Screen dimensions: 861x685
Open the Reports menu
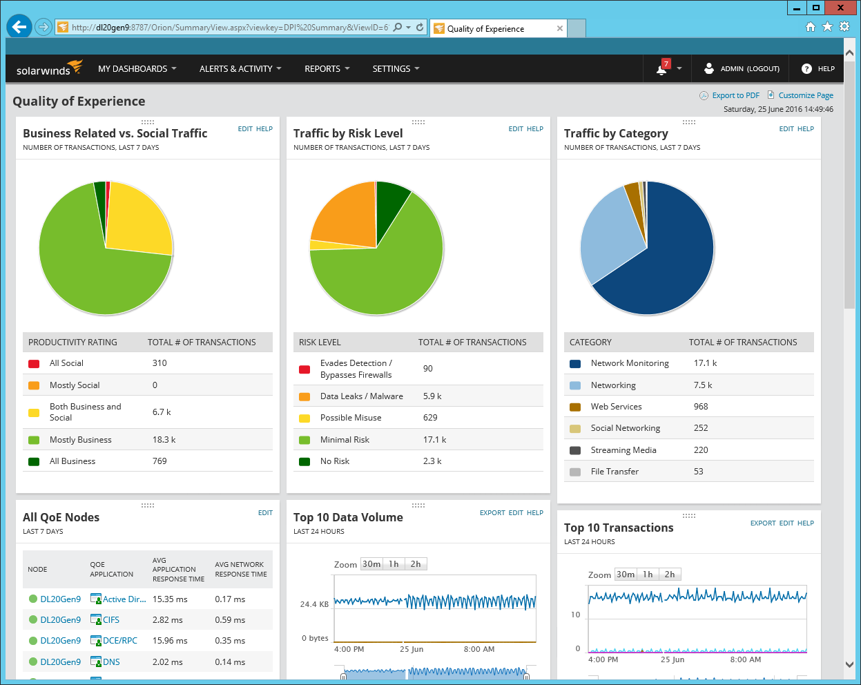click(x=327, y=68)
